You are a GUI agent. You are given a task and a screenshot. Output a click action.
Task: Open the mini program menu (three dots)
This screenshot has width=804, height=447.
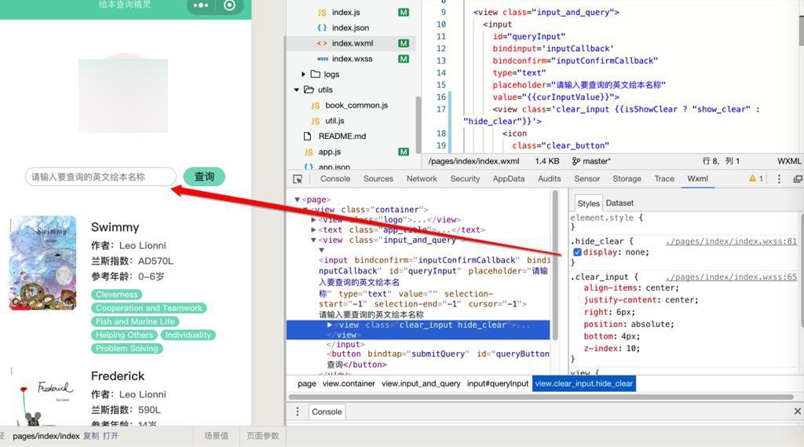coord(200,5)
